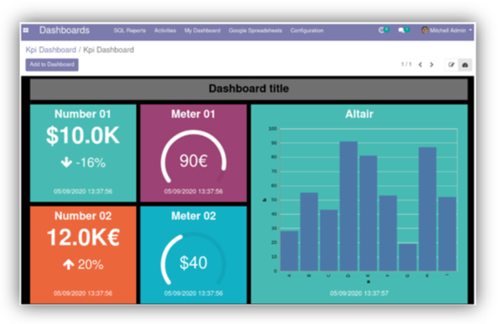Go to next record with right chevron

pyautogui.click(x=432, y=64)
